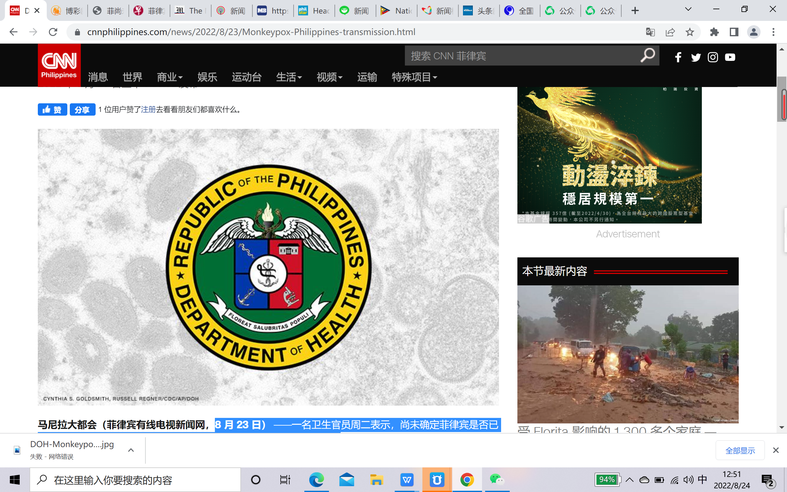Open WeChat from taskbar
Image resolution: width=787 pixels, height=492 pixels.
[497, 480]
